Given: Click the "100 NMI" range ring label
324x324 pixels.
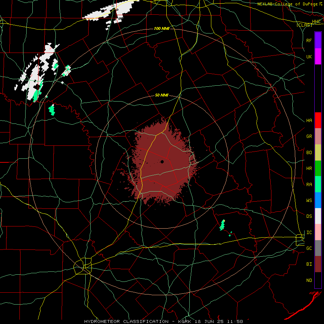Looking at the screenshot, I should [162, 28].
